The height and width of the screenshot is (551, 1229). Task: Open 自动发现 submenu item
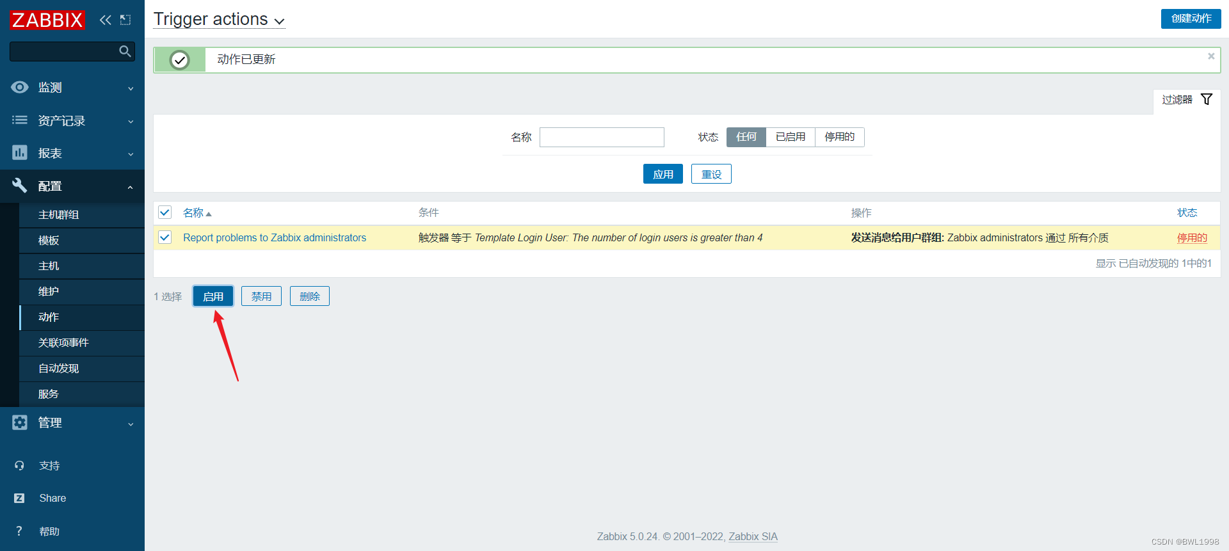click(82, 369)
